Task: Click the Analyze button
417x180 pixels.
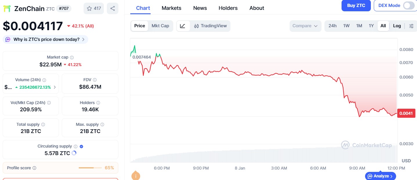Action: coord(380,176)
